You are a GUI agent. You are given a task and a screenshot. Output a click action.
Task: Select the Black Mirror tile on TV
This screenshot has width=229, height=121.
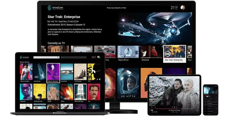[x=128, y=54]
